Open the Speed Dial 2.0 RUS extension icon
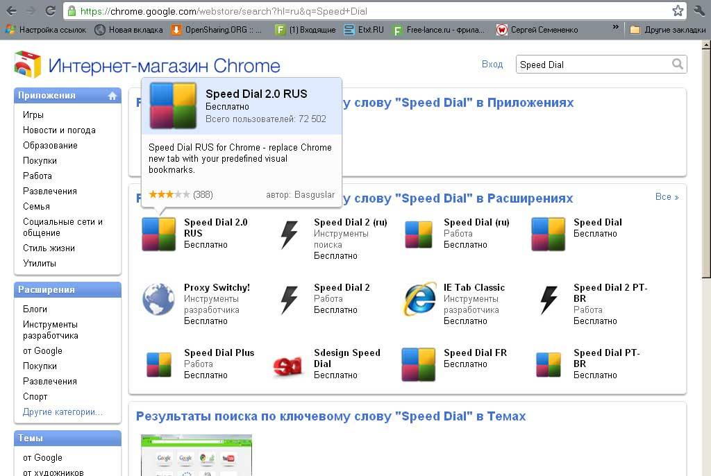 tap(159, 234)
